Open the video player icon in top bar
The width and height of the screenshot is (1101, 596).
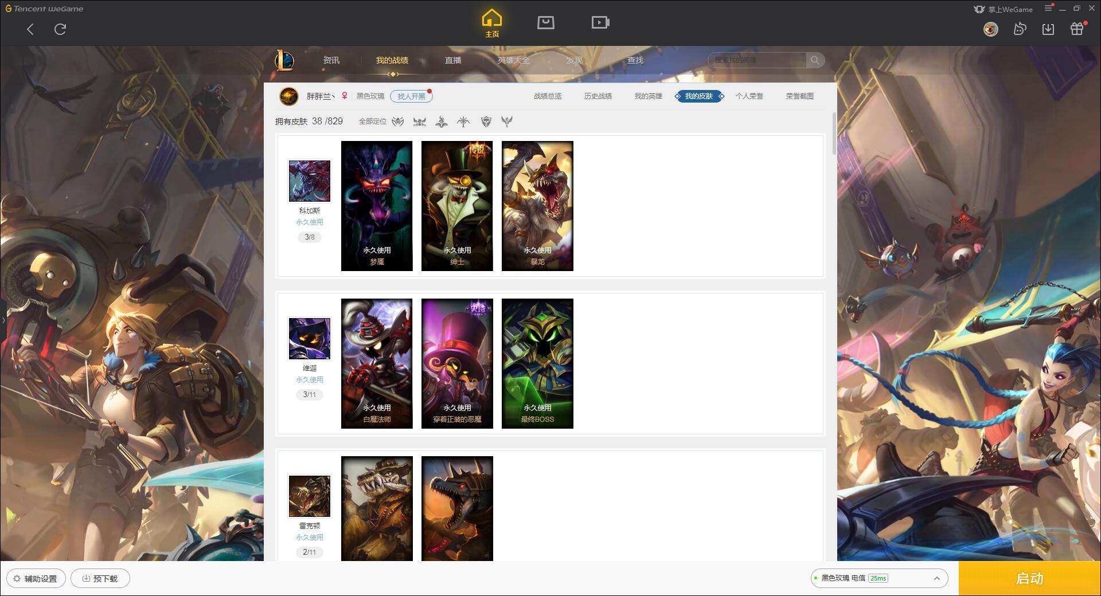click(x=600, y=22)
